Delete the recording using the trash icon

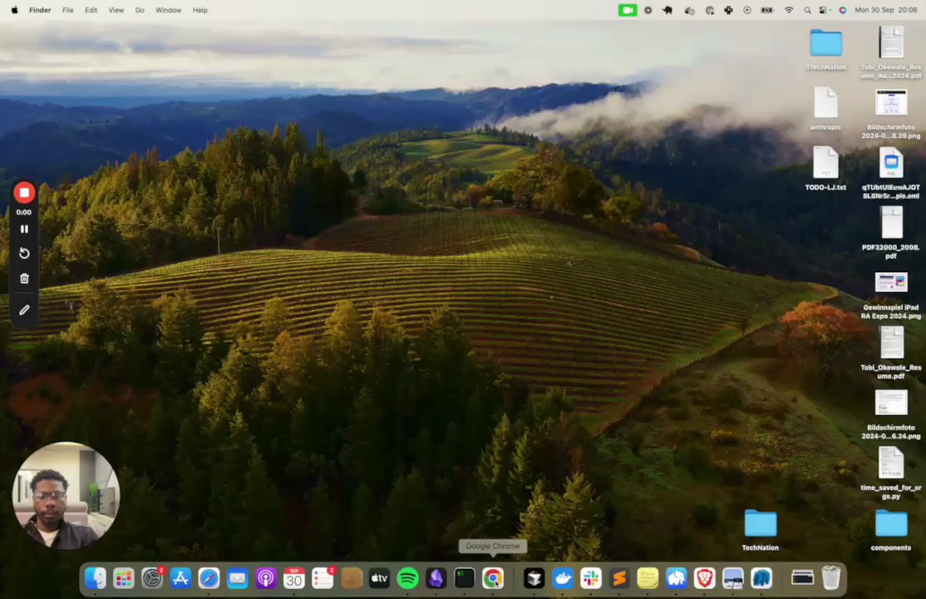[24, 279]
